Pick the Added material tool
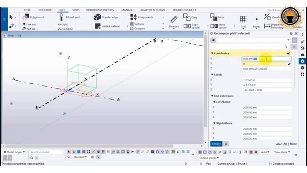The width and height of the screenshot is (307, 173). tap(107, 26)
